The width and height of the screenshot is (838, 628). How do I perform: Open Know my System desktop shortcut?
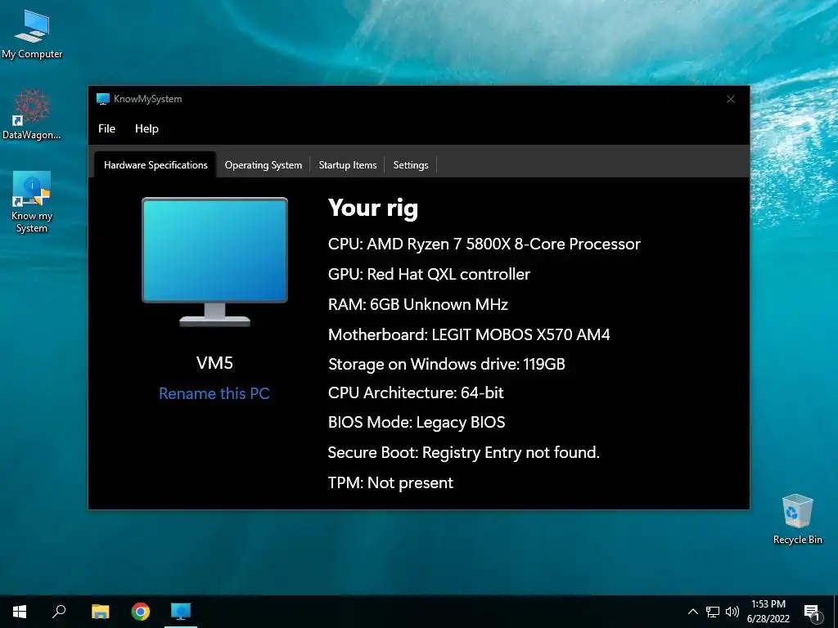point(32,202)
